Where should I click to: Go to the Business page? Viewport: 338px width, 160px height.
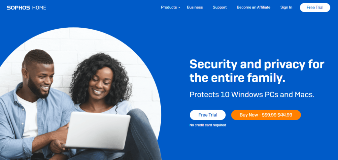pyautogui.click(x=195, y=7)
